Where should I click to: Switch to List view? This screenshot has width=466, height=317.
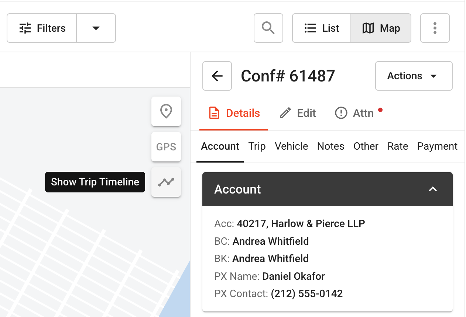321,28
